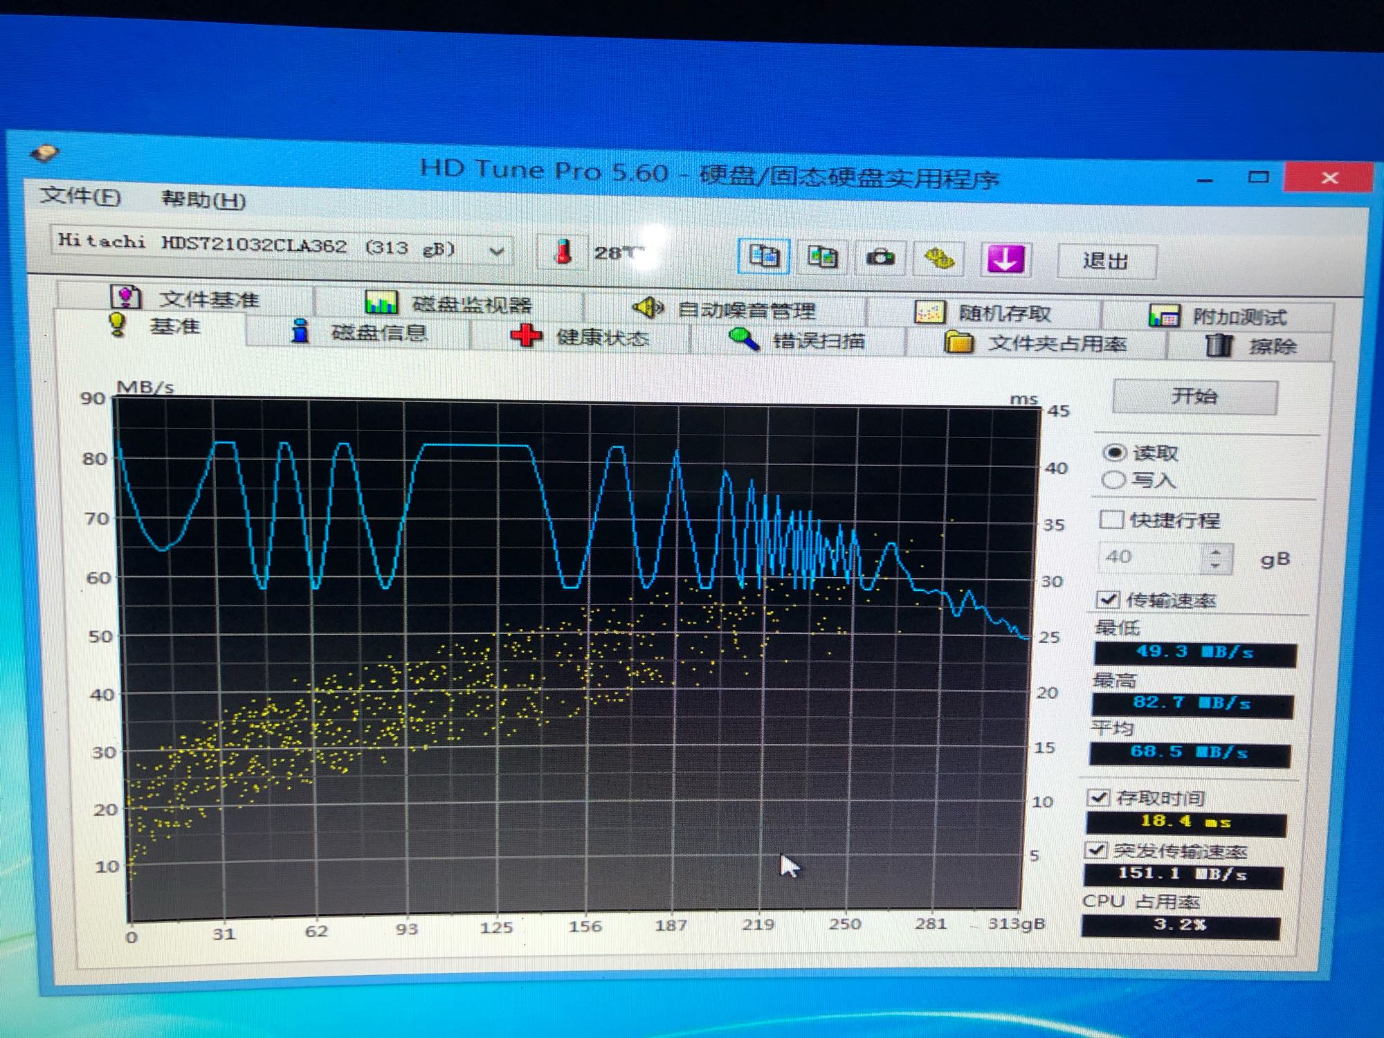
Task: Open the 磁盘监视器 tab
Action: pyautogui.click(x=448, y=303)
